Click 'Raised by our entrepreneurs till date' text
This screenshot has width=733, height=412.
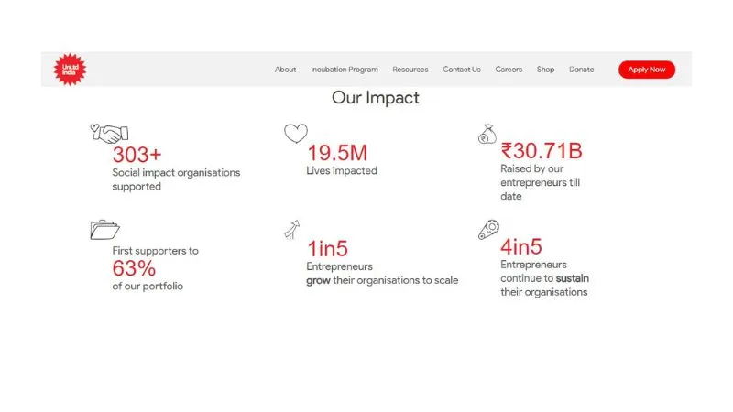pyautogui.click(x=541, y=182)
